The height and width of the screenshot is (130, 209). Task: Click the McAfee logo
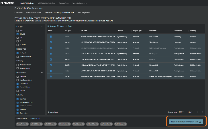click(7, 3)
